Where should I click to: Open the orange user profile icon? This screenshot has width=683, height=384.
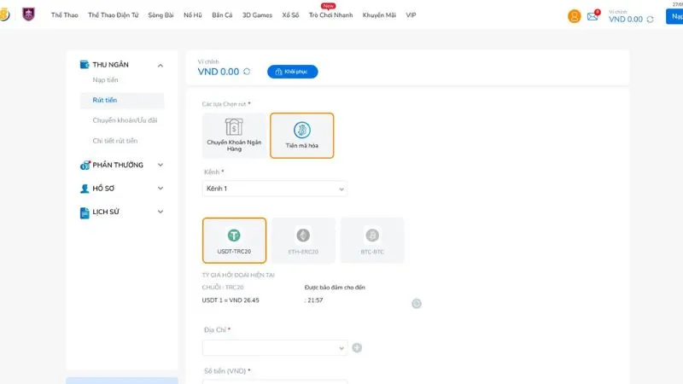coord(574,16)
